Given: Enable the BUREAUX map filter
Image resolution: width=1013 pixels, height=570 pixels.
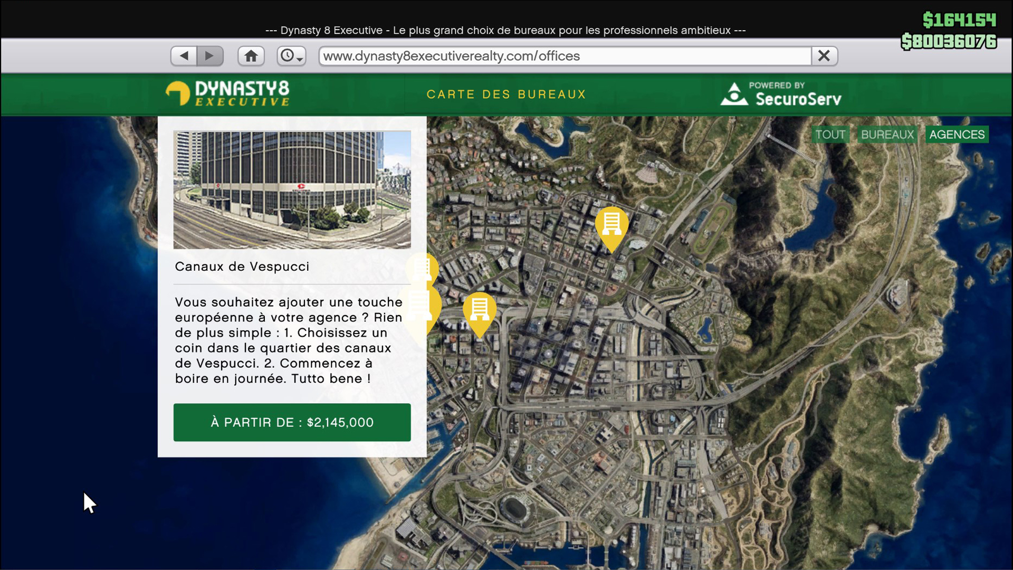Looking at the screenshot, I should tap(887, 135).
